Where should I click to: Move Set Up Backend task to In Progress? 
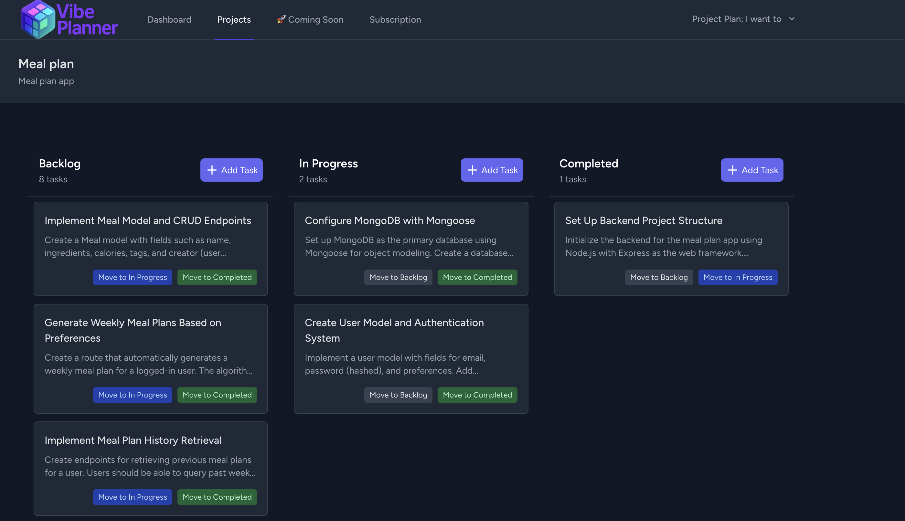click(x=738, y=277)
